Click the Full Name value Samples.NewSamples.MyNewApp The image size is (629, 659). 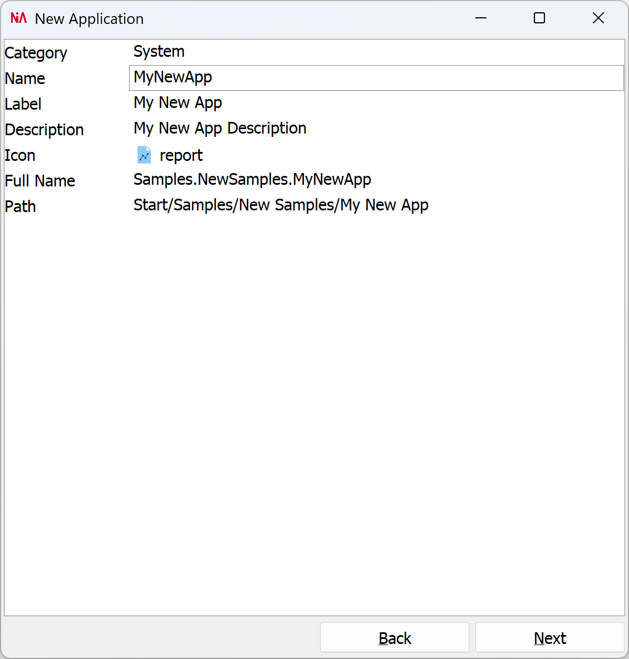point(252,179)
